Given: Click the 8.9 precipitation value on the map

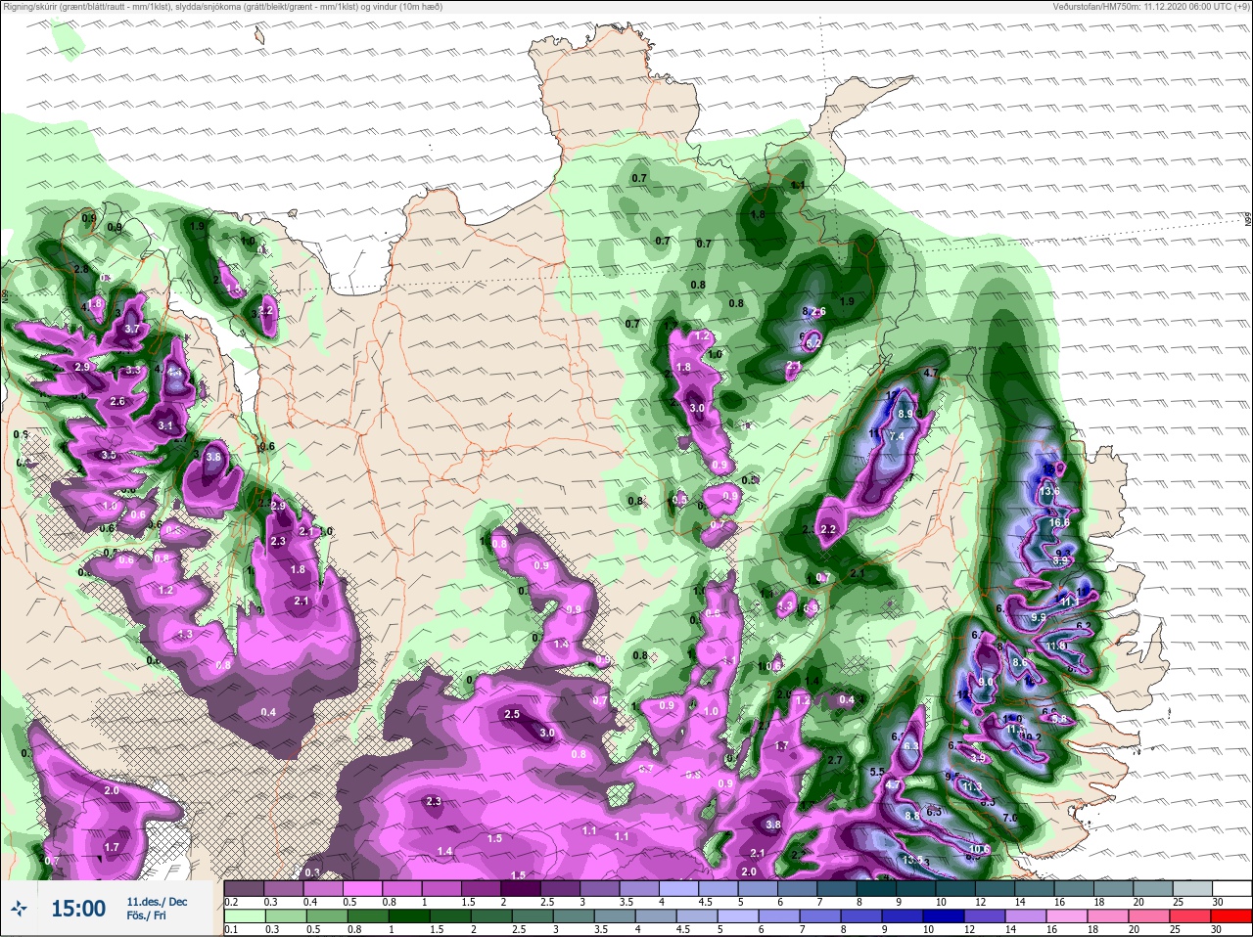Looking at the screenshot, I should tap(905, 415).
